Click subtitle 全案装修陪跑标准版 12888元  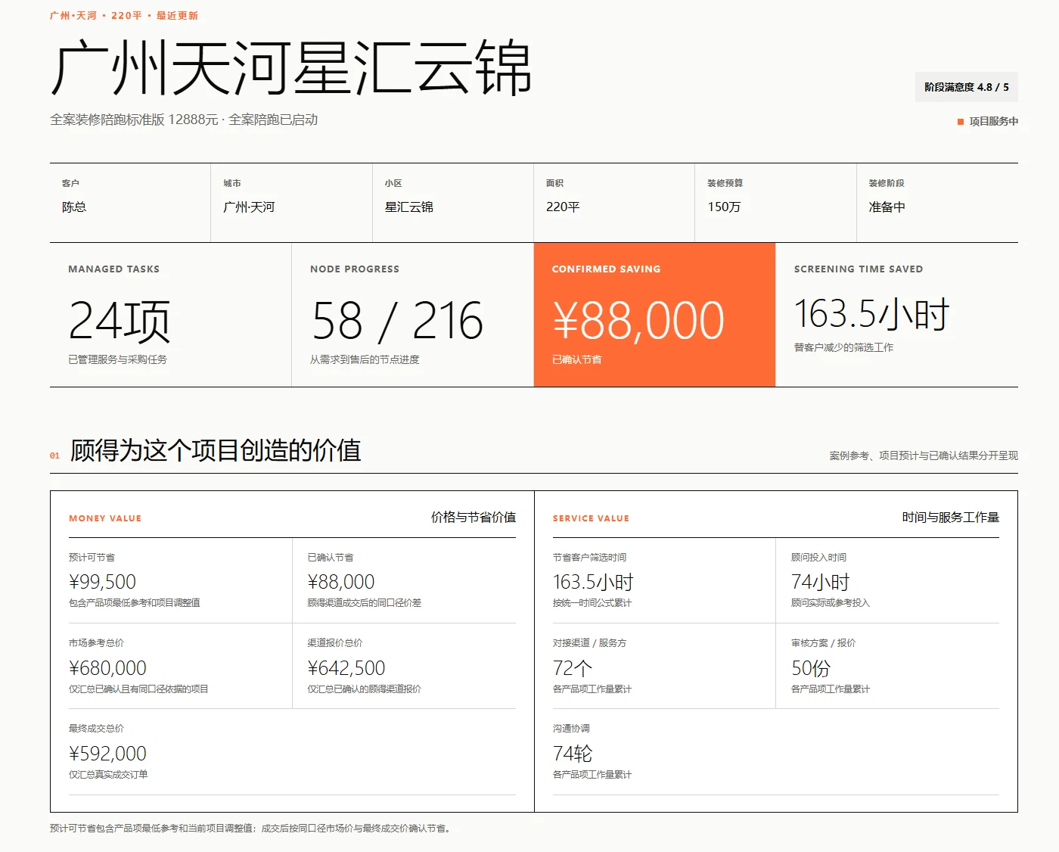point(134,120)
